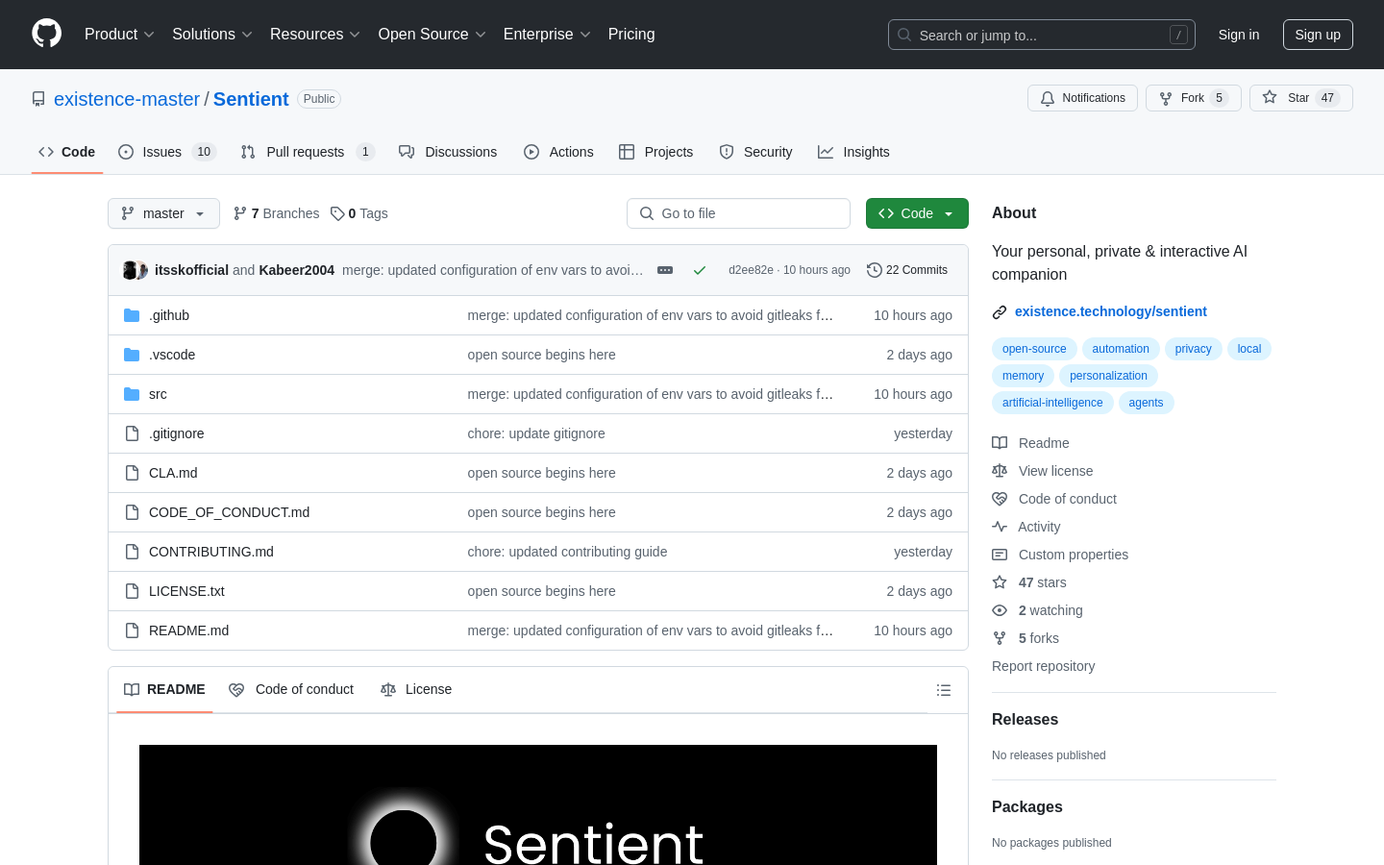Open the GitHub home logo
The height and width of the screenshot is (865, 1384).
tap(46, 34)
